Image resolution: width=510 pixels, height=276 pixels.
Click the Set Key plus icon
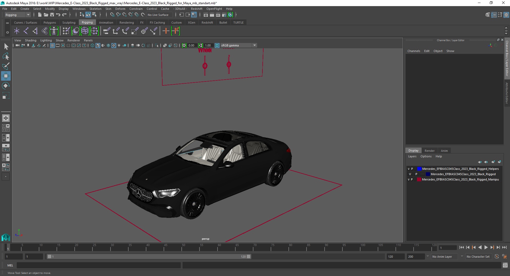166,31
